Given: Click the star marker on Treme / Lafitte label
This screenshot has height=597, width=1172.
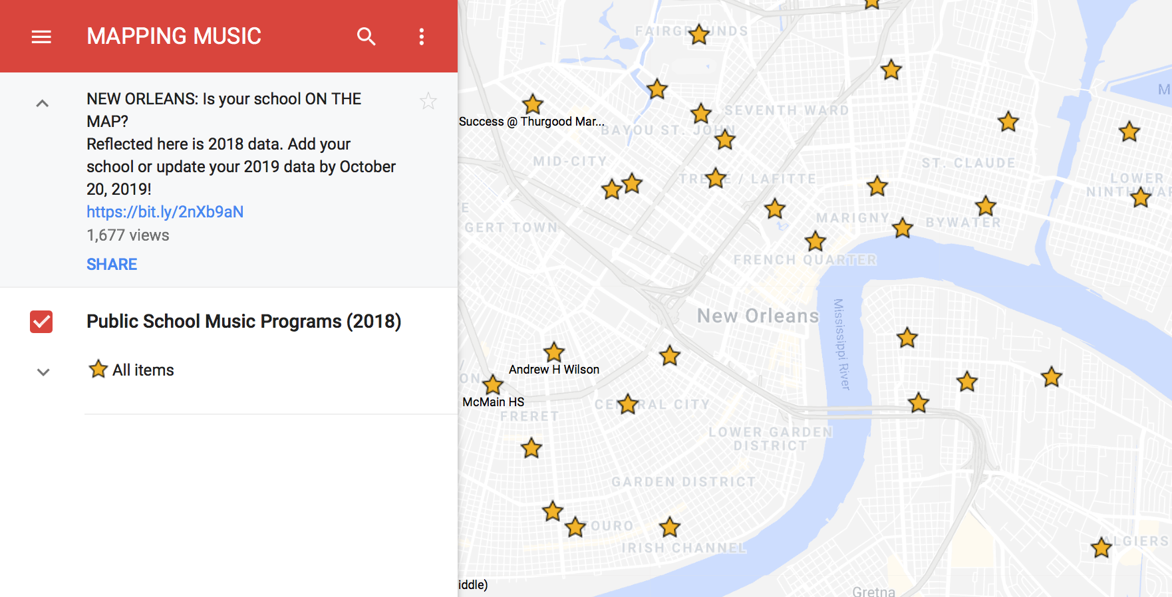Looking at the screenshot, I should pyautogui.click(x=716, y=178).
